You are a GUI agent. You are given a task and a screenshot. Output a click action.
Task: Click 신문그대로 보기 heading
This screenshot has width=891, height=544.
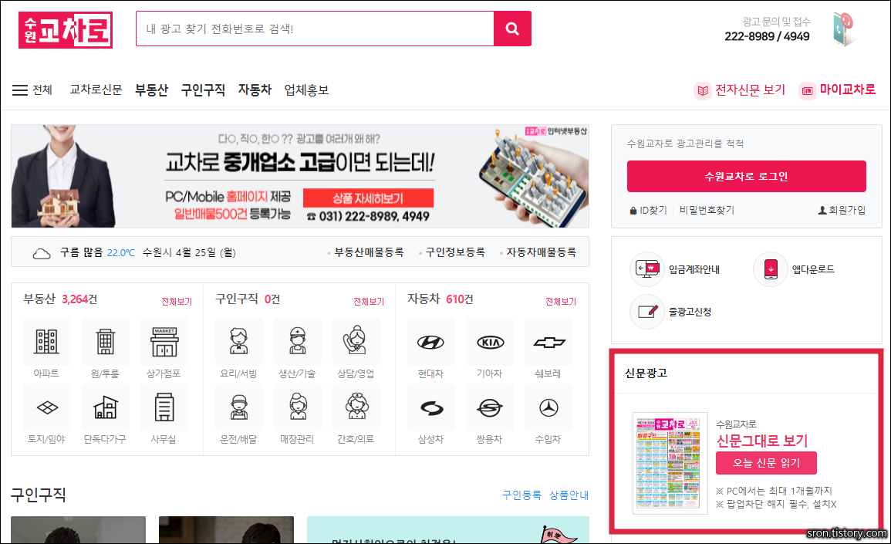(762, 441)
